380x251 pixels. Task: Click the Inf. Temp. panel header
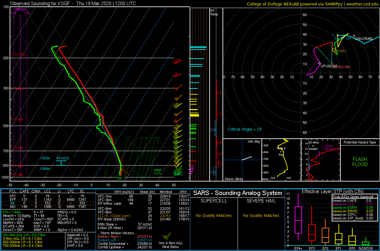[x=214, y=12]
